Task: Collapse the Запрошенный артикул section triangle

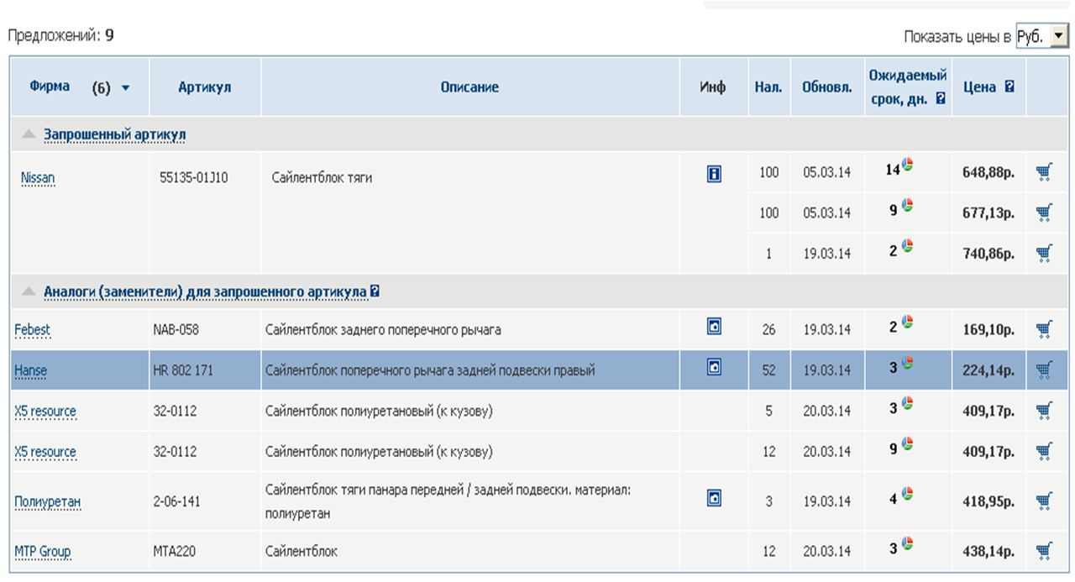Action: [x=29, y=134]
